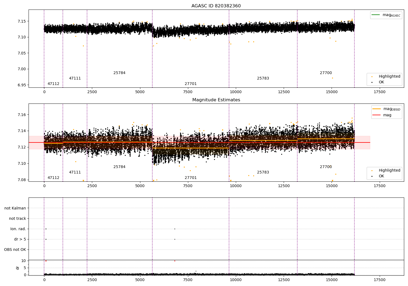Select obsid label 47111 in AGASC ID plot
The height and width of the screenshot is (286, 408).
[75, 78]
